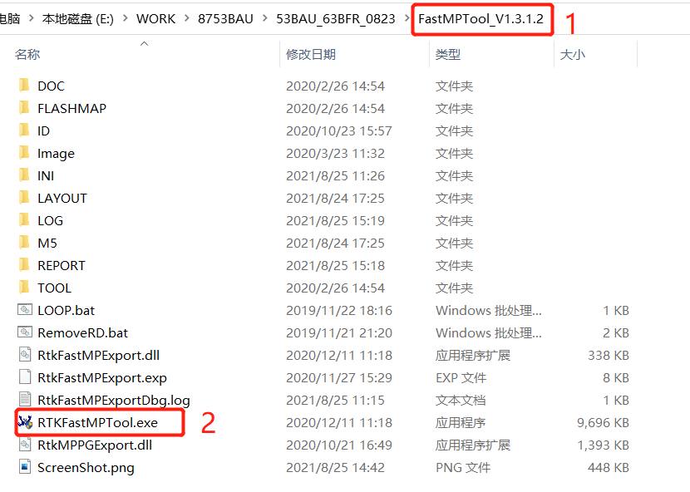Select the RtkFastMPExport.exp file icon
Screen dimensions: 690x492
[x=25, y=377]
